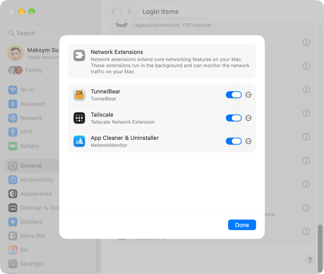Click the help question mark button

coord(310,260)
